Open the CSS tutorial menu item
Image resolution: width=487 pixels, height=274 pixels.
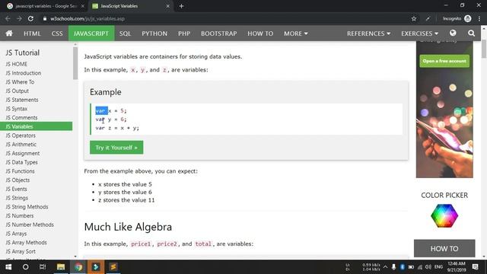coord(57,33)
